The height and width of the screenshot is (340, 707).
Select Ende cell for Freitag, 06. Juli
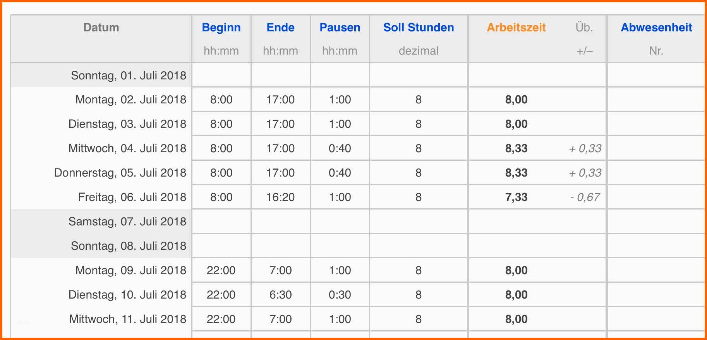point(280,197)
